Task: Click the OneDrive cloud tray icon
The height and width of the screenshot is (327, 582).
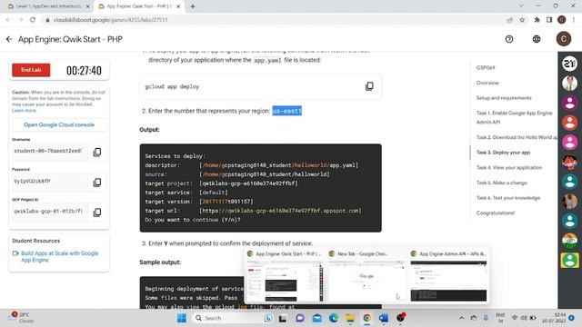Action: click(474, 318)
